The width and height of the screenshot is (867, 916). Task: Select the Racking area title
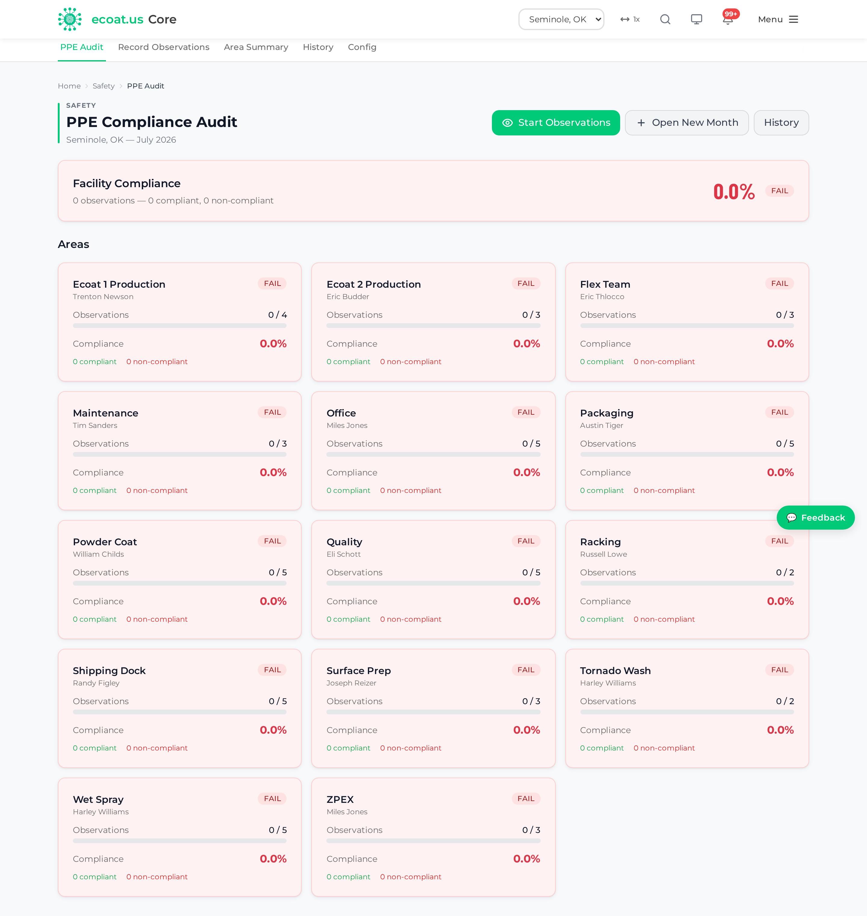pos(600,542)
